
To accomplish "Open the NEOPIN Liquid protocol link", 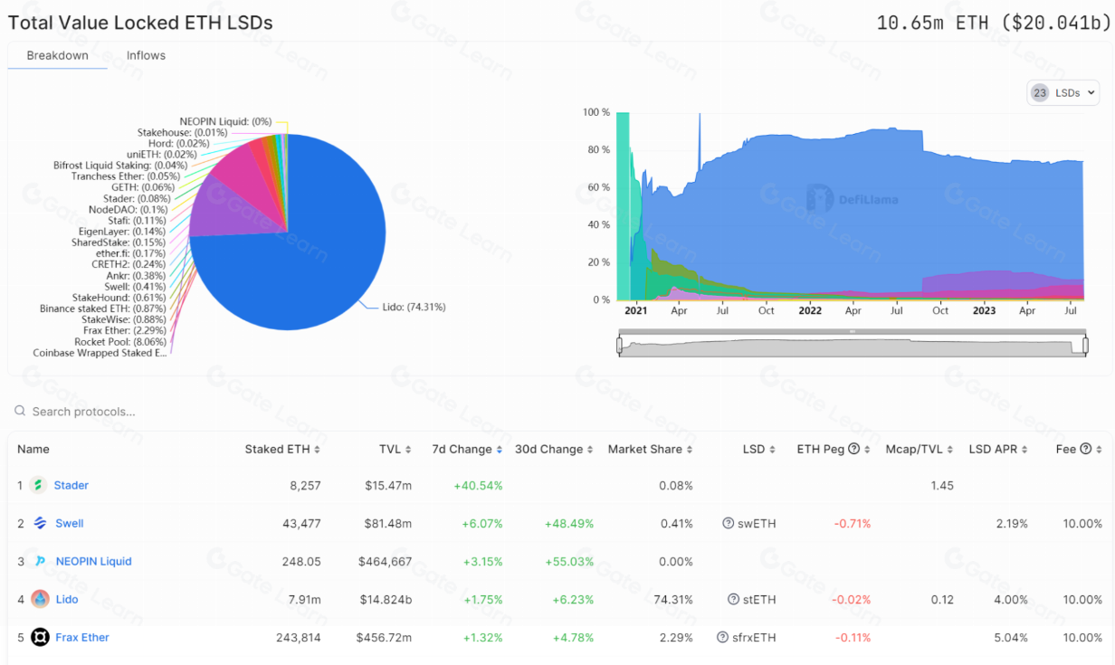I will tap(93, 561).
